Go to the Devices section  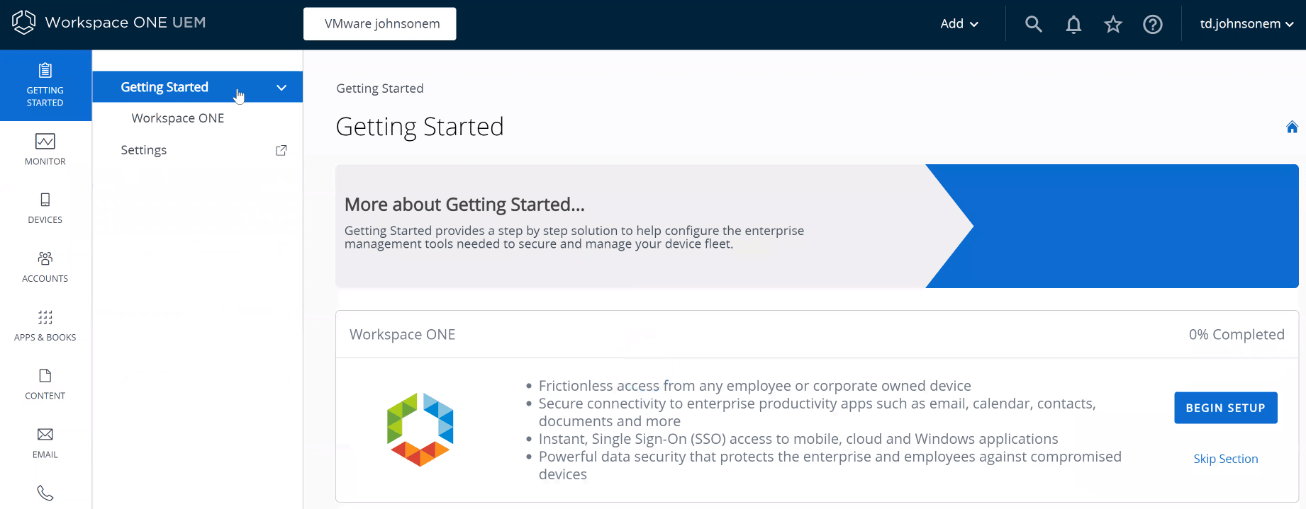click(x=45, y=208)
